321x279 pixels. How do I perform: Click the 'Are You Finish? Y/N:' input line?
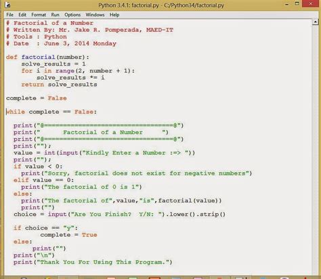119,214
